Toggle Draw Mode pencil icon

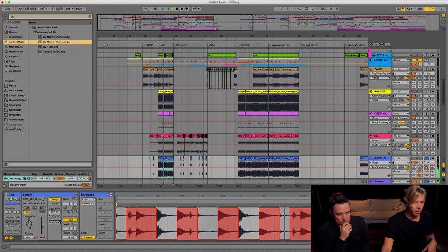[x=398, y=9]
